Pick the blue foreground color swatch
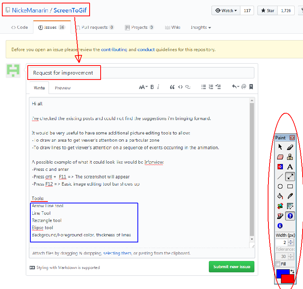Screen dimensions: 303x289 (x=281, y=272)
